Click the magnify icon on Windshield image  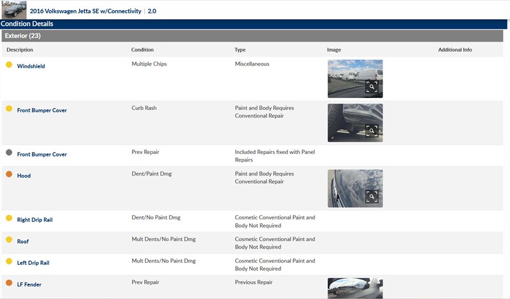tap(372, 87)
